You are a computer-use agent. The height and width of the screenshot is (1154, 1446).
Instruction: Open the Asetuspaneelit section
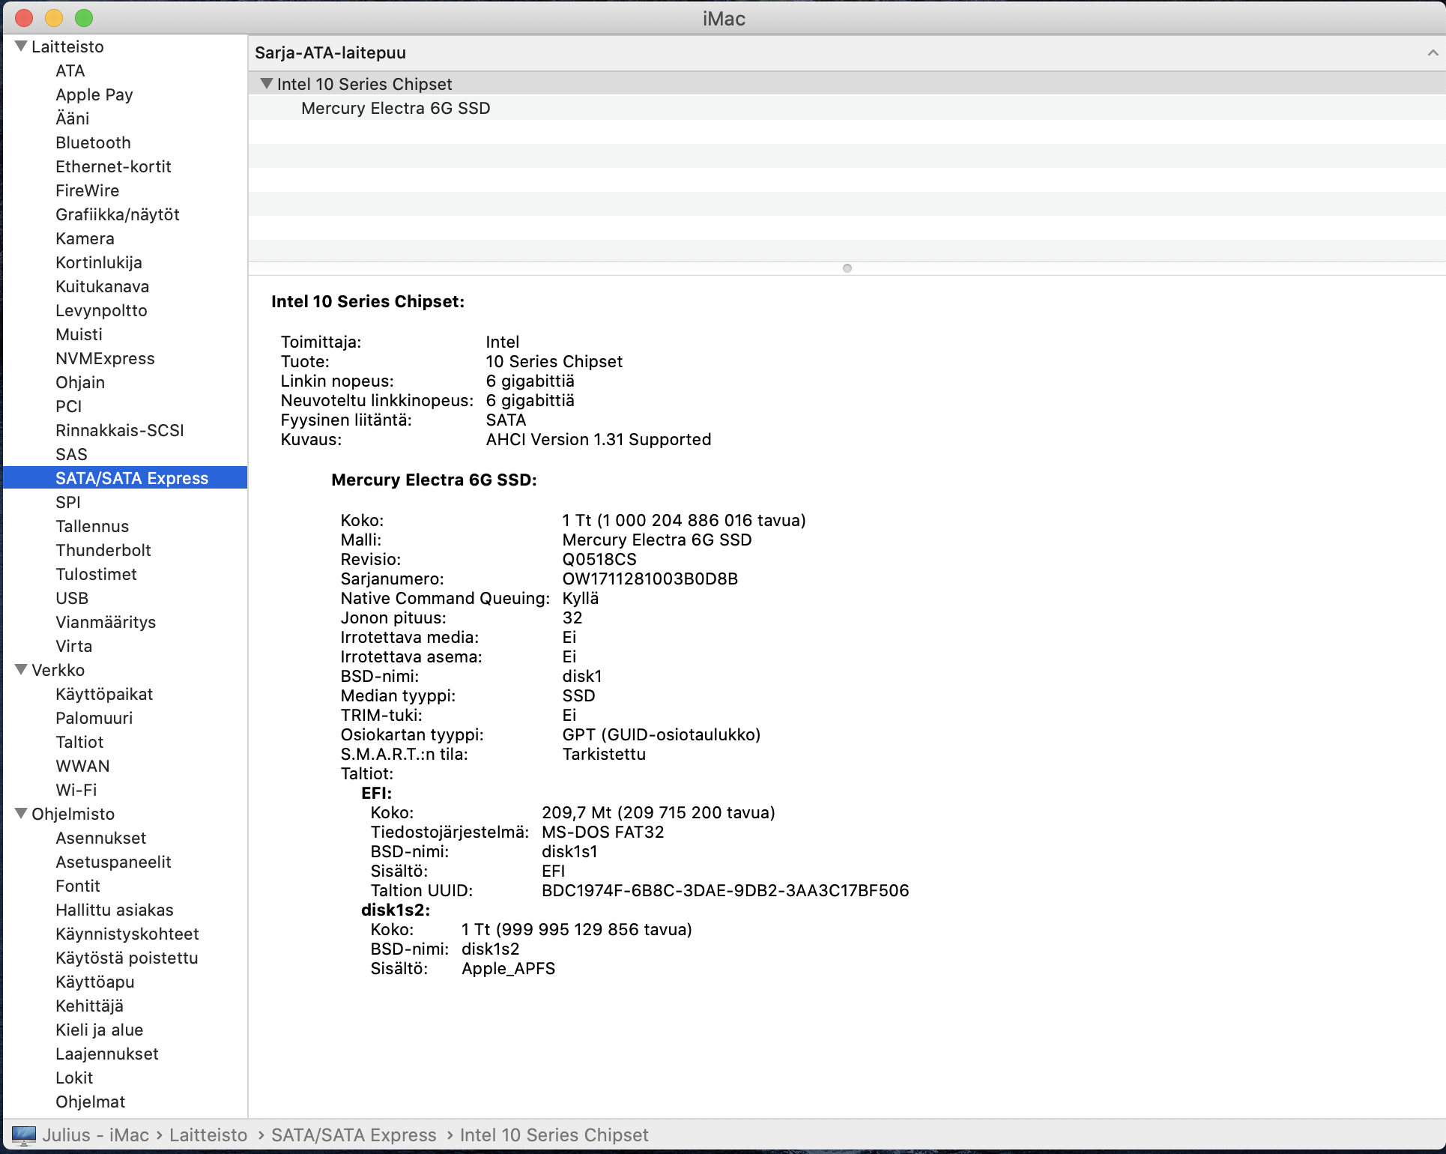(113, 862)
